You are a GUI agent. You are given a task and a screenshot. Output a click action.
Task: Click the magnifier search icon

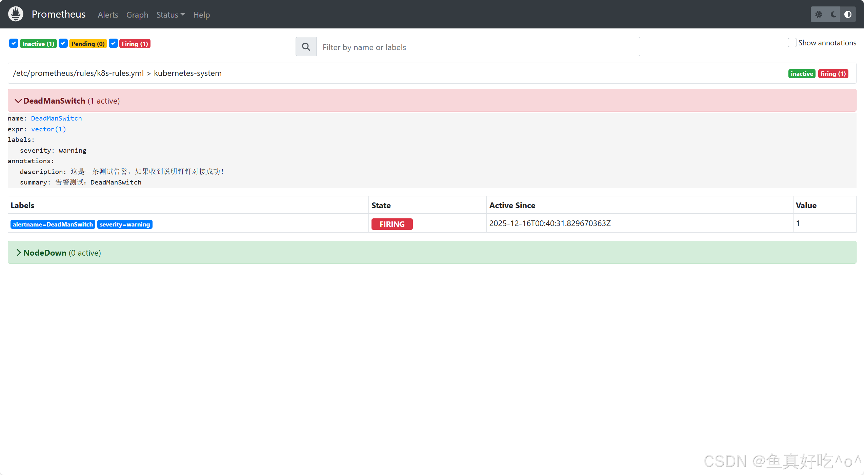pos(306,47)
